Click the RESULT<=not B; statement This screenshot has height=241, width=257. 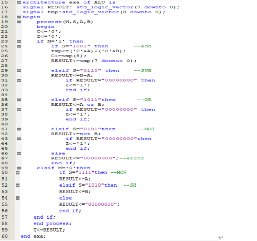(x=76, y=134)
